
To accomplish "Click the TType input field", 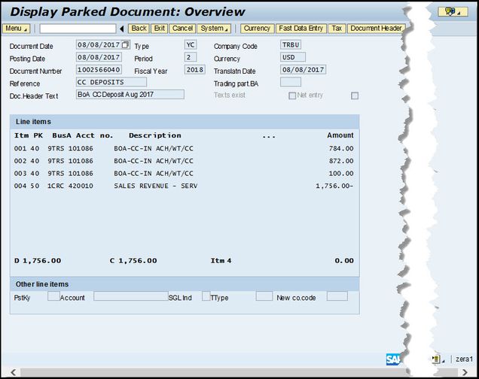I will pos(264,296).
